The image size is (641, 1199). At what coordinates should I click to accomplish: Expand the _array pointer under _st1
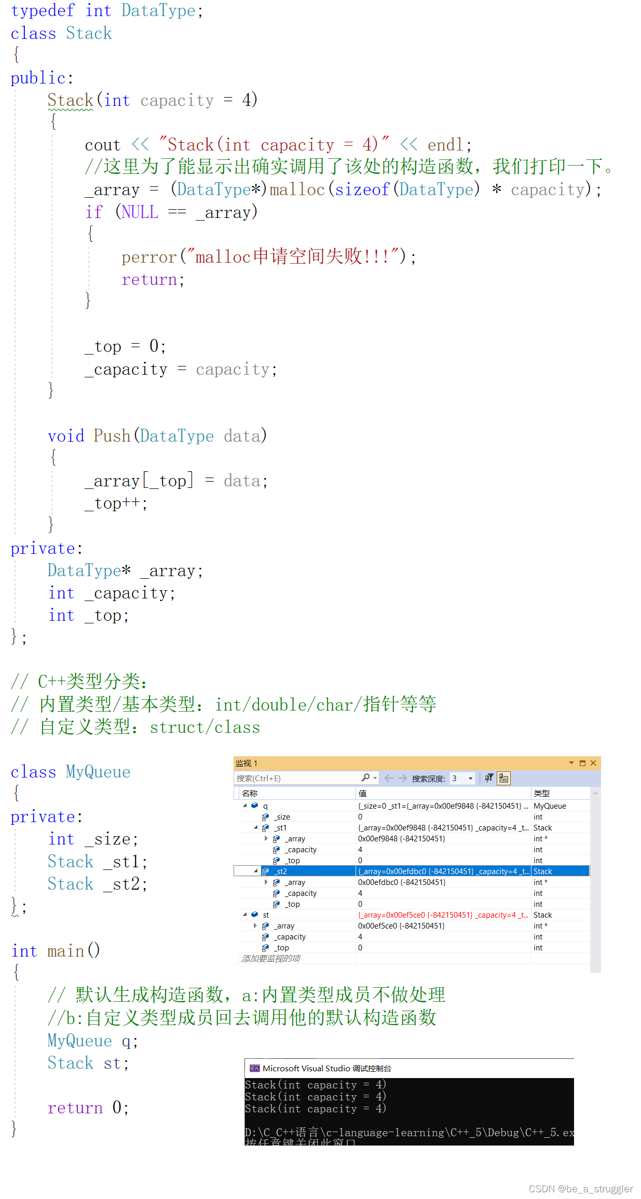click(x=266, y=839)
